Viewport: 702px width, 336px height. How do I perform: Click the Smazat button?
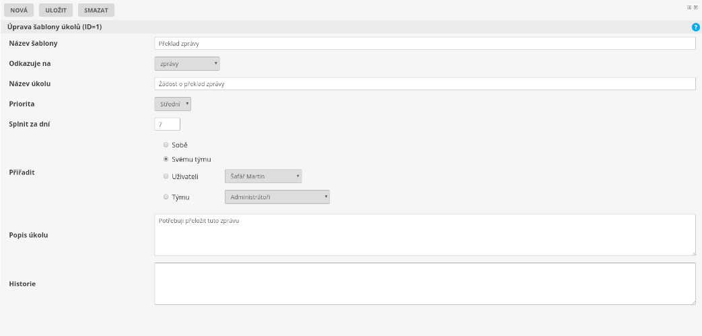(96, 10)
